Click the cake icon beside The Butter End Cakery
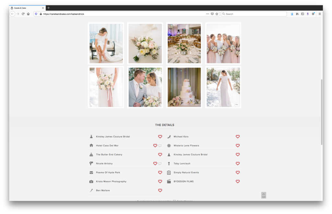This screenshot has height=214, width=332. [91, 154]
